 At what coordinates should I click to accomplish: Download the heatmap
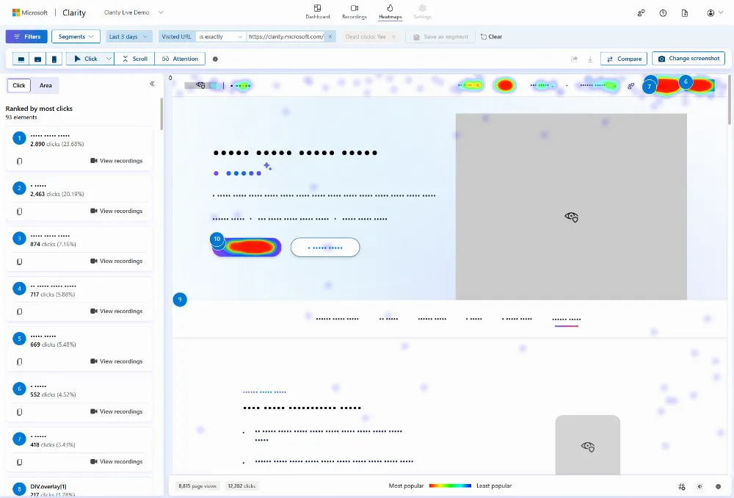point(590,59)
